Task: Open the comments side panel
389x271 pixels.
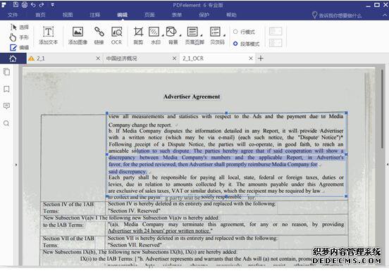Action: point(7,106)
